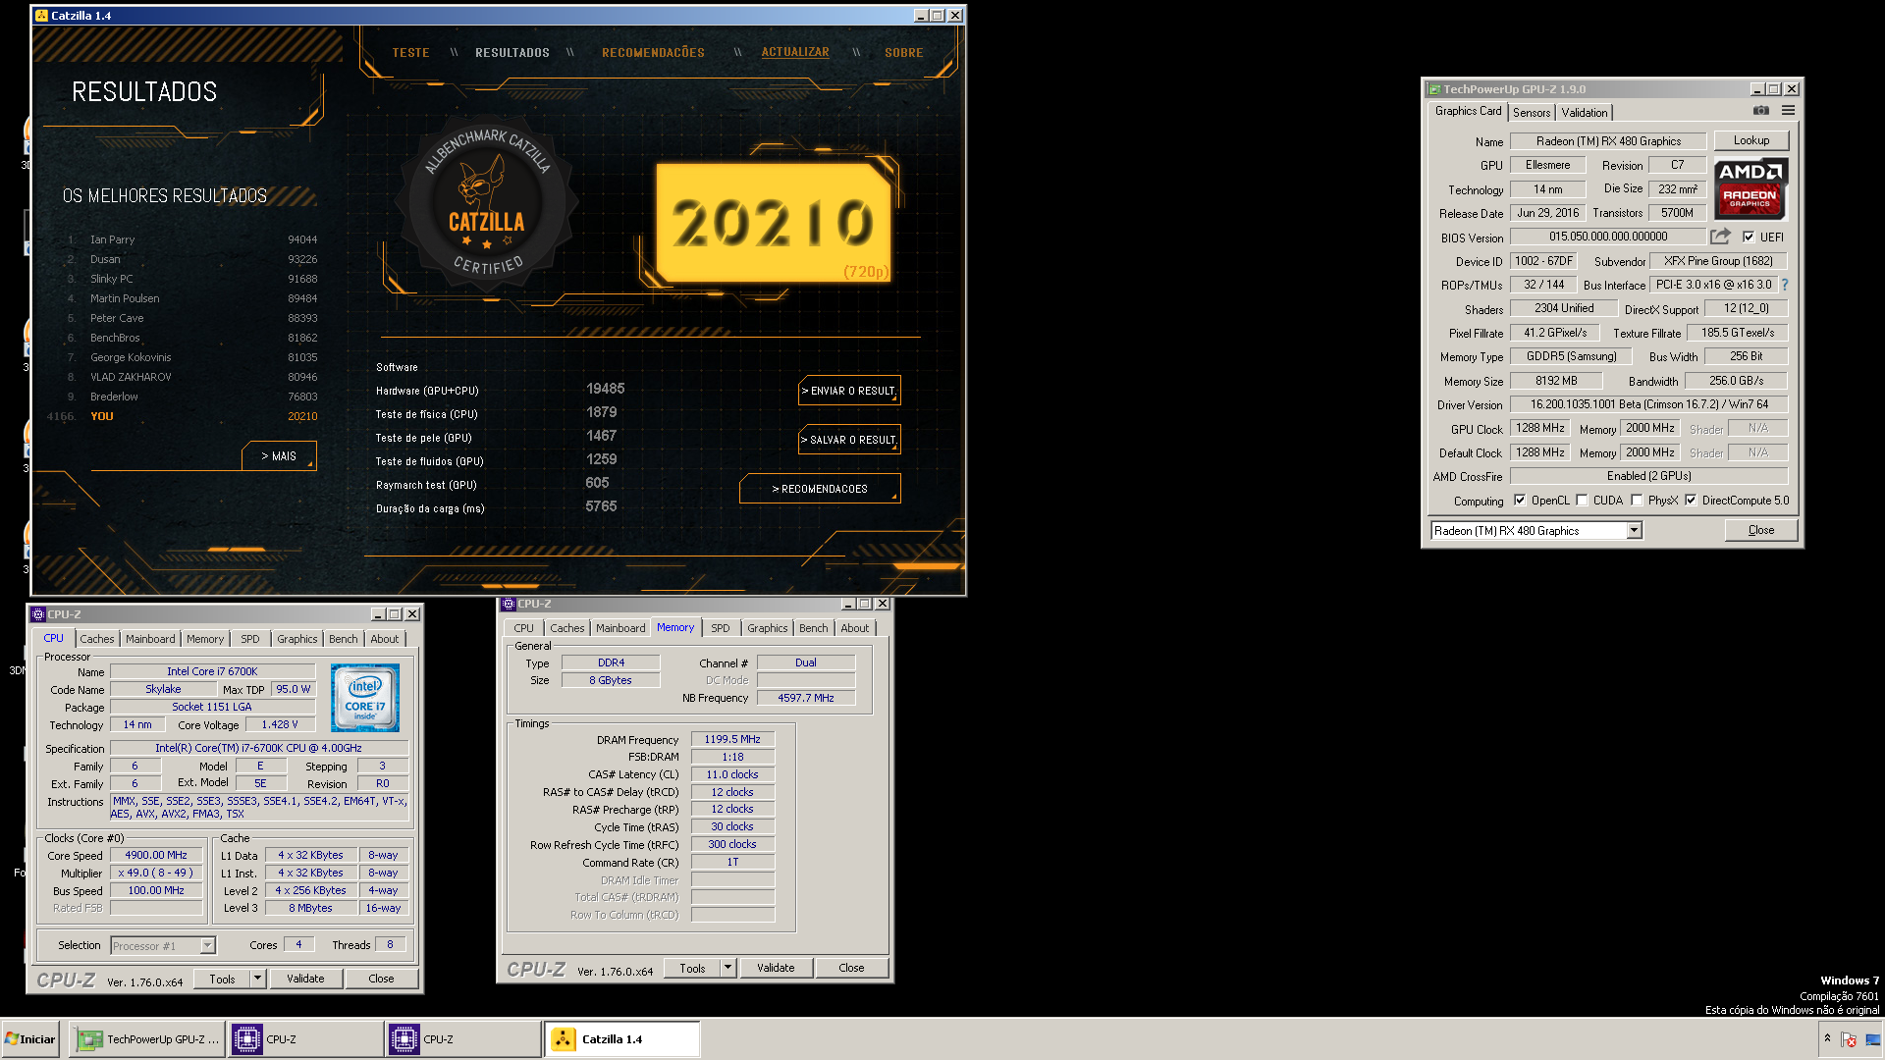This screenshot has width=1885, height=1060.
Task: Switch to Mainboard tab in CPU window
Action: (x=150, y=639)
